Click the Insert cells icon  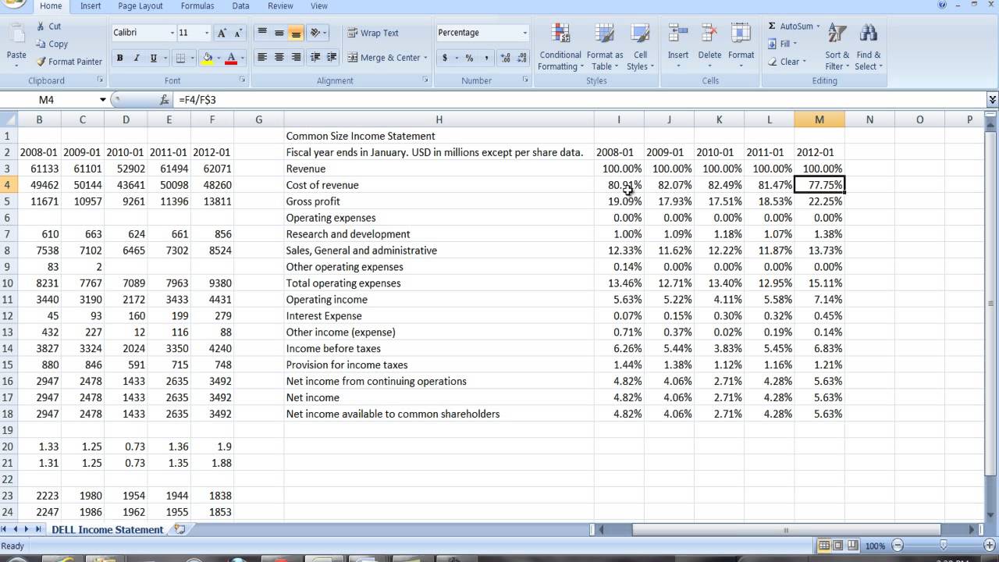677,34
